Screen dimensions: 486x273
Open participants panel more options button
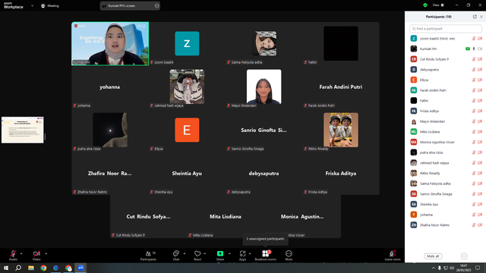[464, 256]
